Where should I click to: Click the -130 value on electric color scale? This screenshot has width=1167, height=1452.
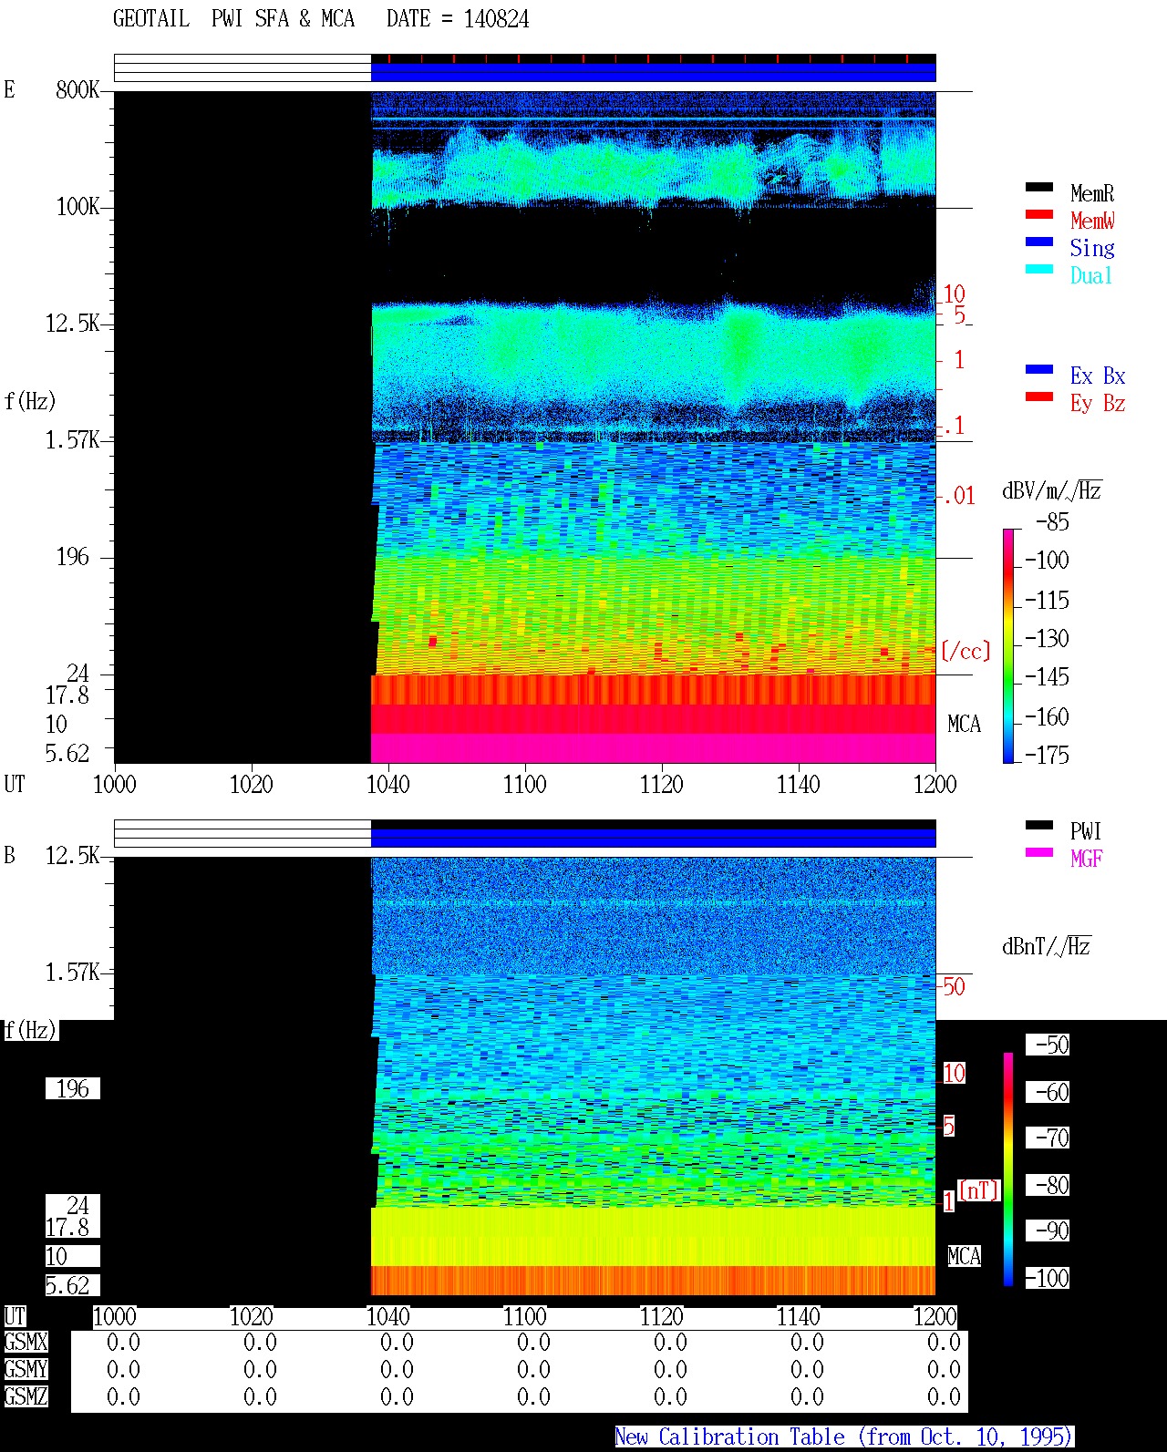coord(1047,638)
